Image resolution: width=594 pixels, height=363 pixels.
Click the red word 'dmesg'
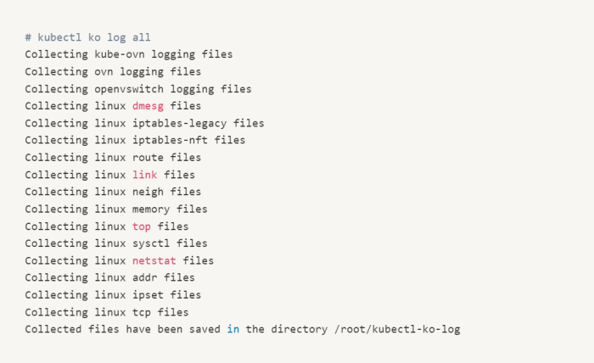tap(148, 106)
